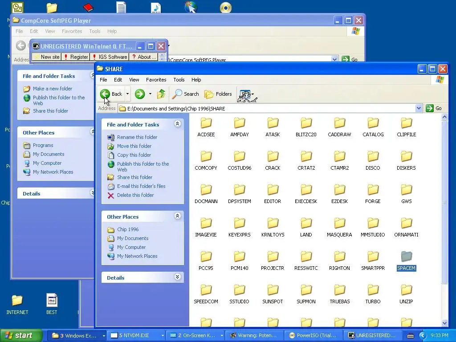Open the Back history dropdown arrow

(x=127, y=94)
